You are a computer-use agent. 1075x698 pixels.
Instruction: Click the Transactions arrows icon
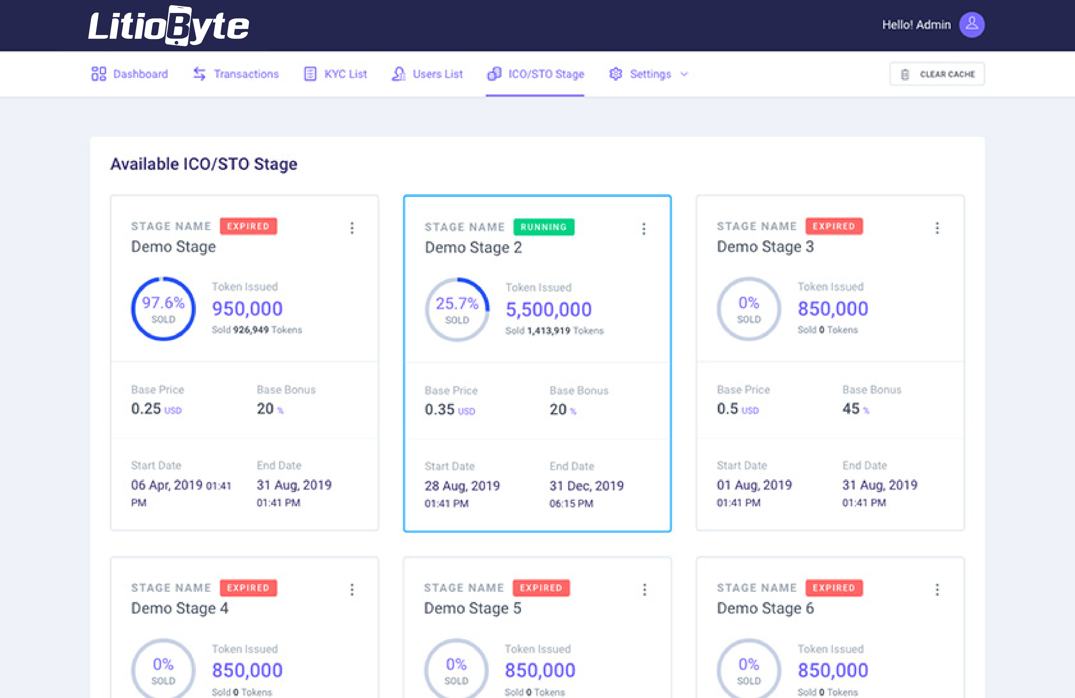(x=199, y=74)
